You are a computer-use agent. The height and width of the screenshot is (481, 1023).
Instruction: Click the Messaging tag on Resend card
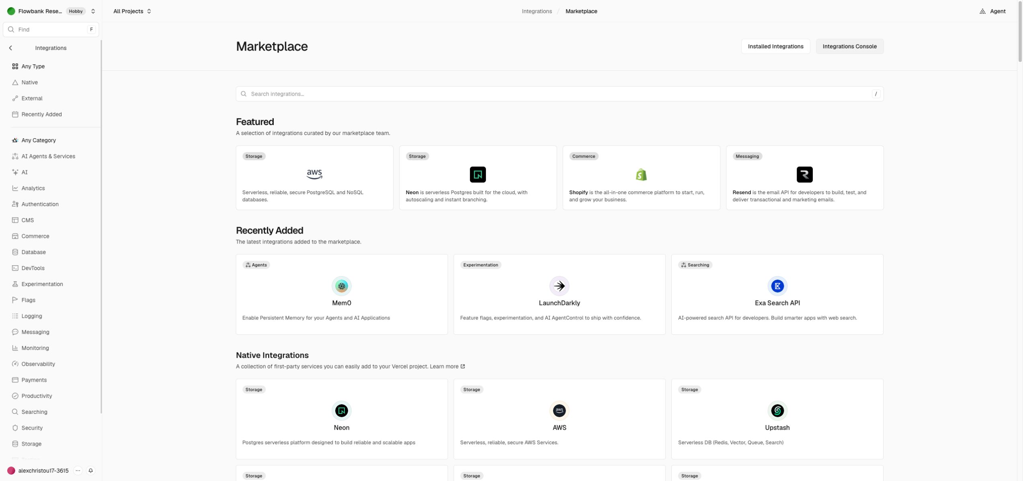click(x=747, y=156)
